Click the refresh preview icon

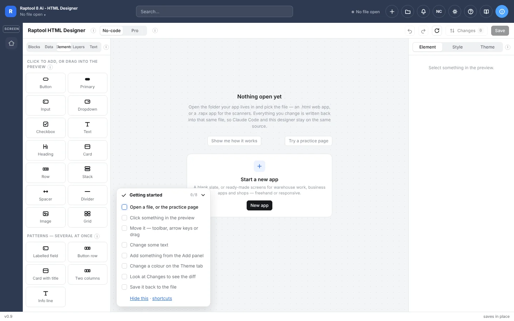tap(437, 31)
